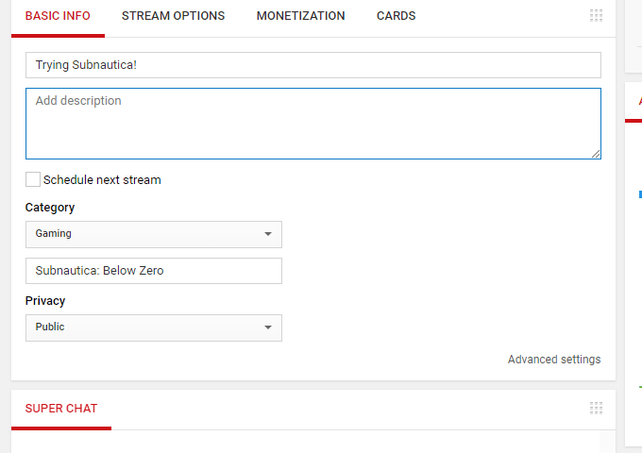Select the Cards tab

point(396,16)
